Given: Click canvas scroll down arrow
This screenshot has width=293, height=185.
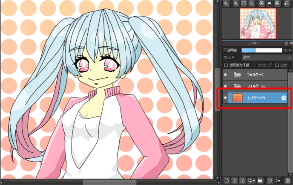Looking at the screenshot, I should tap(217, 178).
